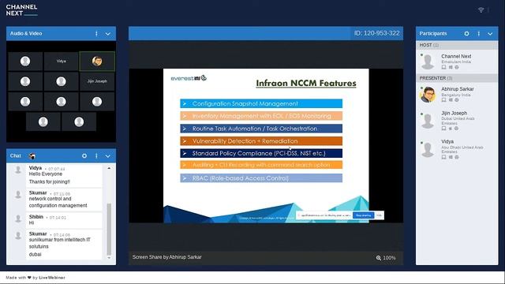Image resolution: width=505 pixels, height=284 pixels.
Task: Click Vidya's chat message 'Hello Everyone'
Action: click(x=46, y=174)
